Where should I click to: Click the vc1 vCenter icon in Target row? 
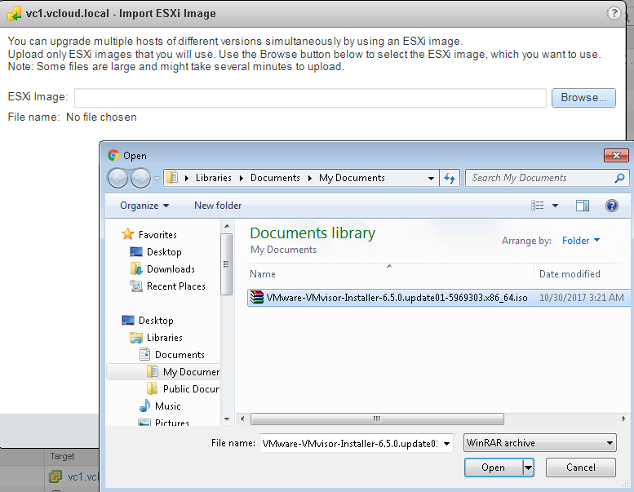tap(55, 476)
